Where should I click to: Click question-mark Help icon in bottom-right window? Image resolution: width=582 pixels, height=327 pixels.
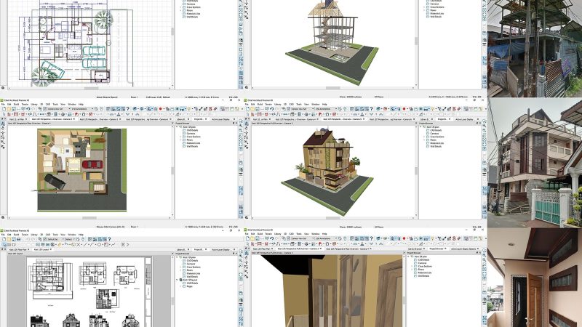371,238
